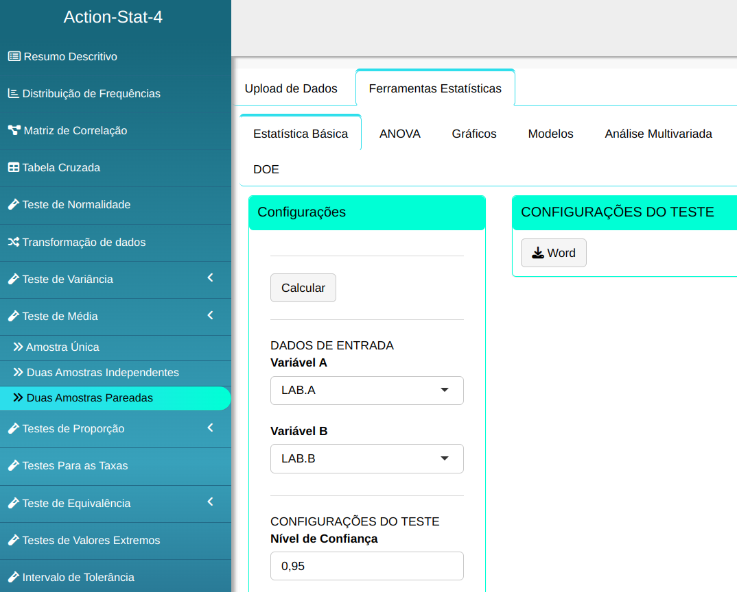This screenshot has width=737, height=592.
Task: Open Testes de Valores Extremos menu item
Action: (91, 540)
